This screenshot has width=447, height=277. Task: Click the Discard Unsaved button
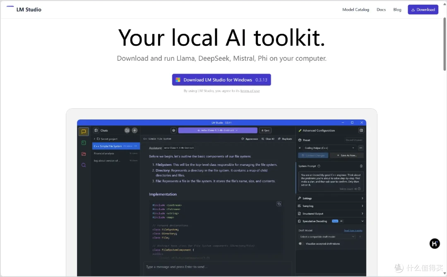[354, 140]
